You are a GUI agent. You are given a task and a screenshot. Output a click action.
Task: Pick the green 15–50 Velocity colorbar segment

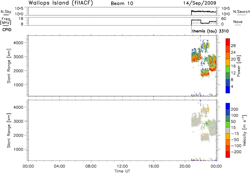(x=228, y=124)
